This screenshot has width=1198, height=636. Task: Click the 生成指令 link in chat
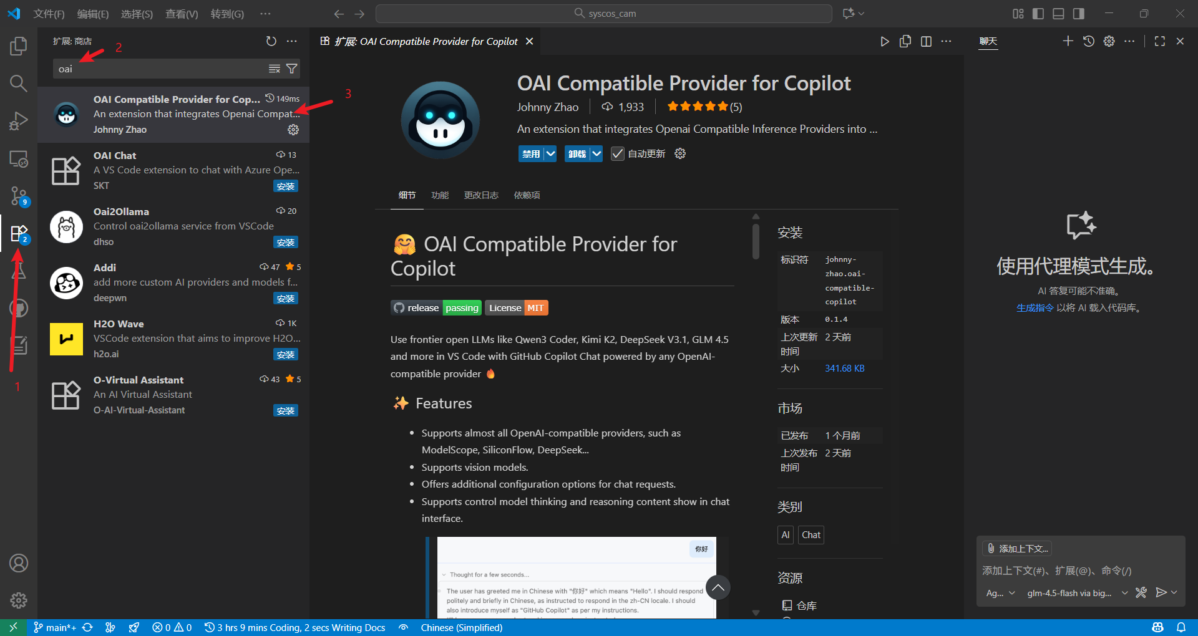(x=1035, y=307)
